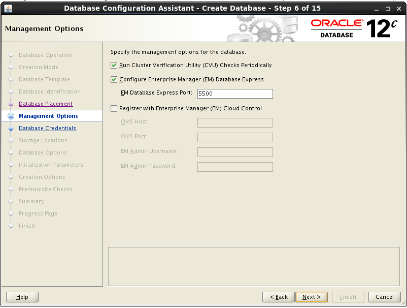Click the Progress Page step label
The width and height of the screenshot is (407, 308).
click(38, 213)
